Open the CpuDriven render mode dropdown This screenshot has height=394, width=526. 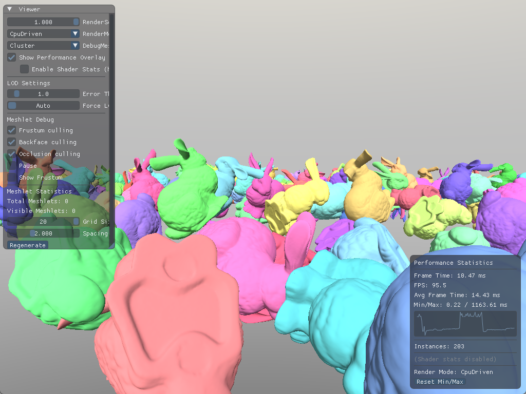[x=43, y=34]
